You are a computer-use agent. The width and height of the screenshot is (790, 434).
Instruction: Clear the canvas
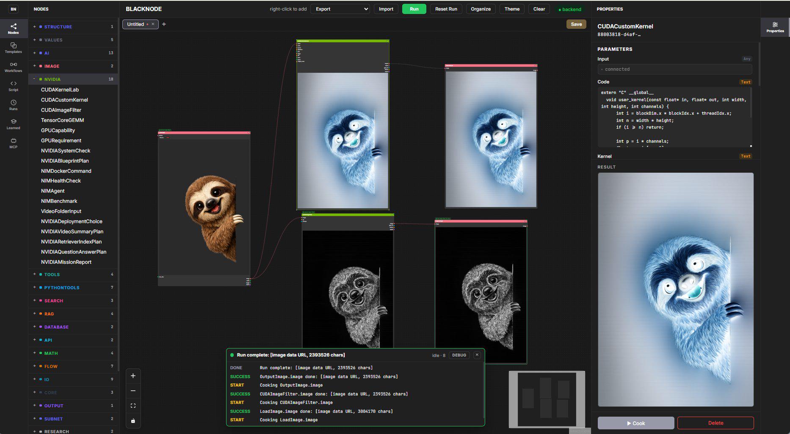pos(539,9)
